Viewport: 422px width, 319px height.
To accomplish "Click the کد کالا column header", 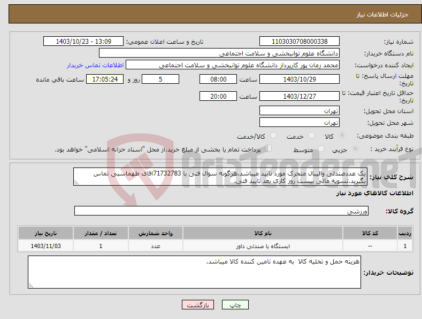I will pos(370,233).
